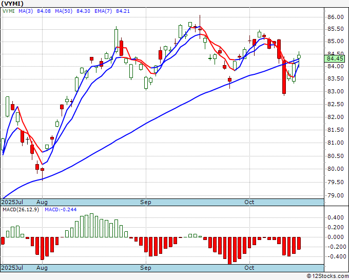Viewport: 349px width, 280px height.
Task: Select the green VYMI legend label
Action: [x=9, y=11]
